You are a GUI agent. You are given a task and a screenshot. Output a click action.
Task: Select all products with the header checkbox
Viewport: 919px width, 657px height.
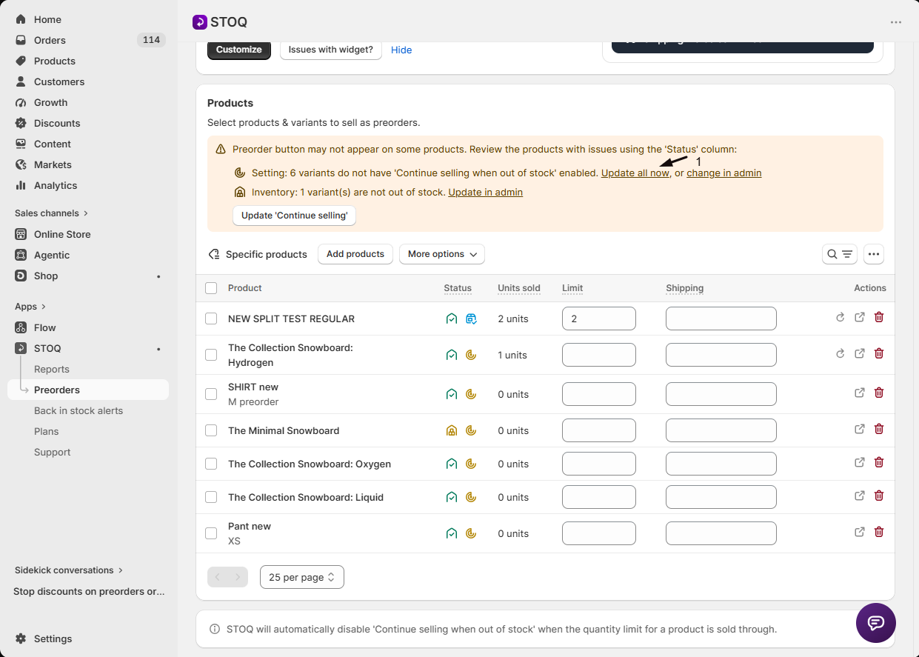pyautogui.click(x=211, y=288)
